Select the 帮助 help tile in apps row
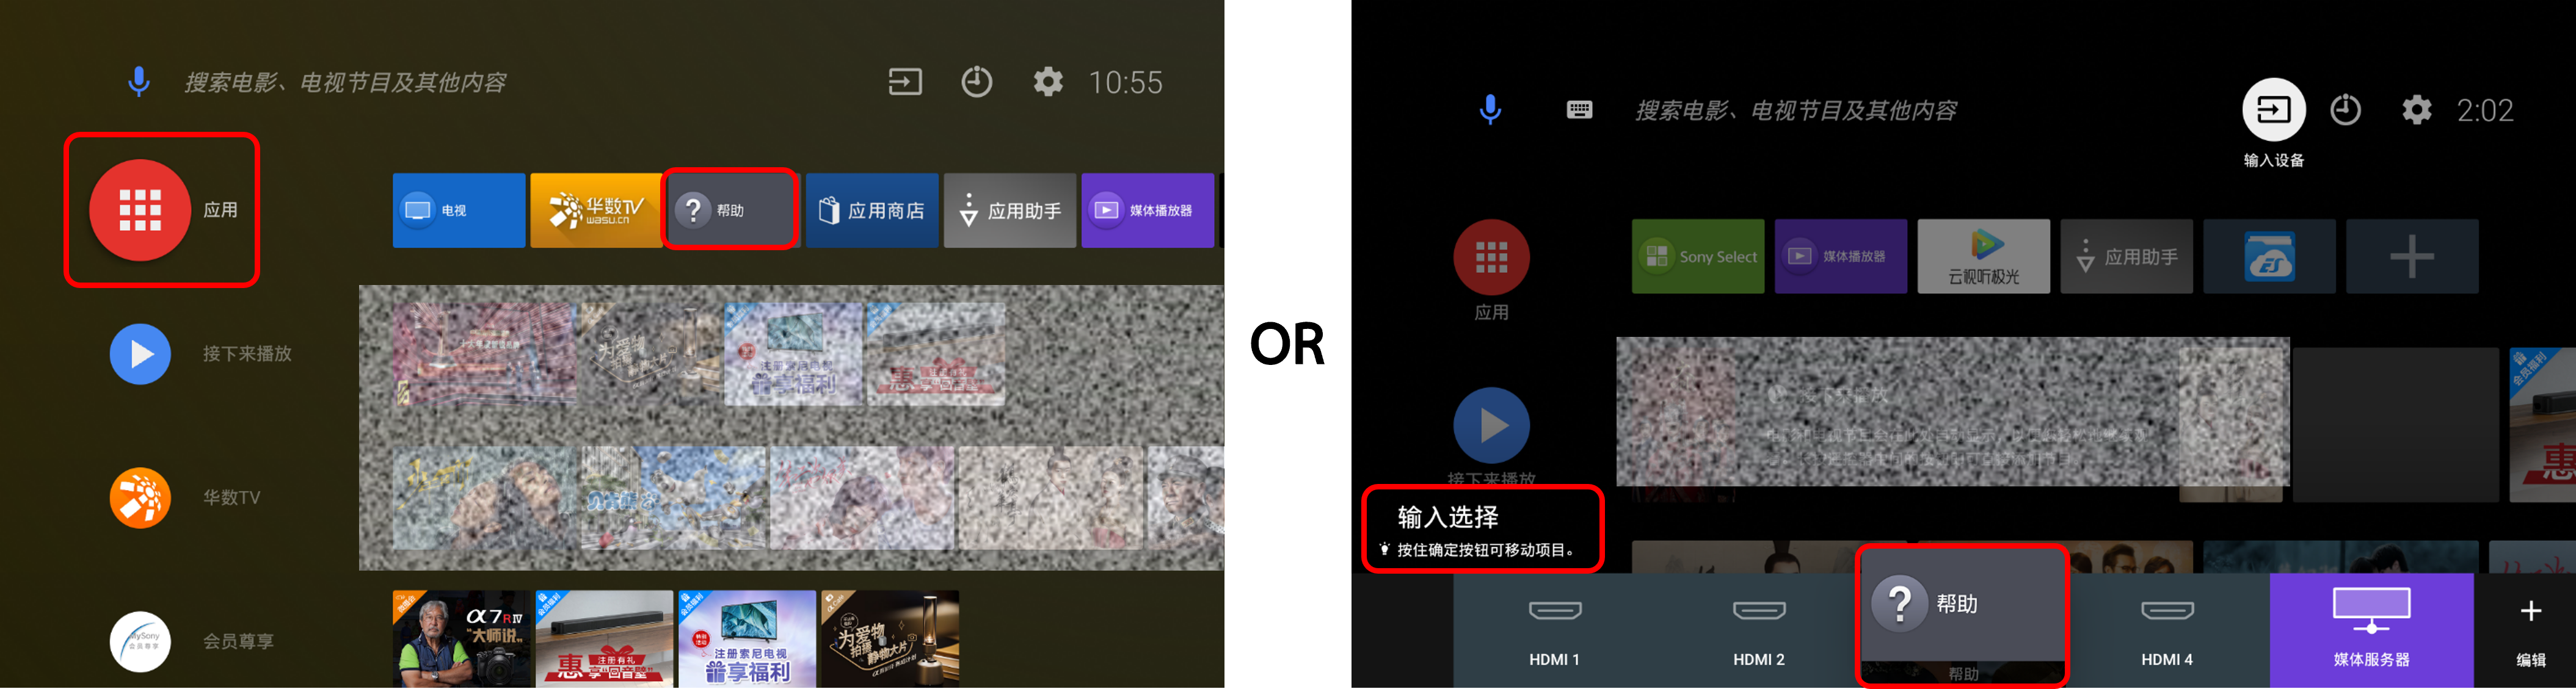 (x=731, y=210)
